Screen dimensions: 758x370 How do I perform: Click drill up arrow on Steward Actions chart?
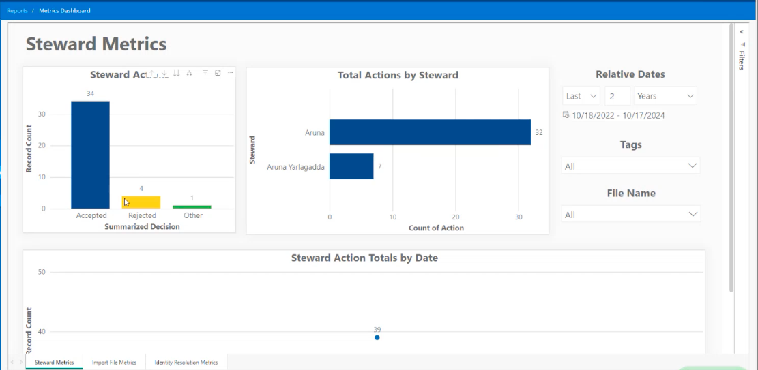(x=151, y=73)
